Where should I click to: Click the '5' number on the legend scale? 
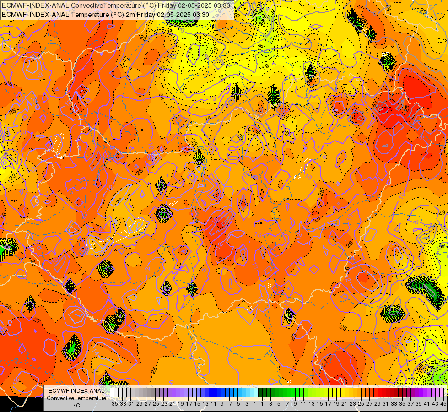[279, 404]
